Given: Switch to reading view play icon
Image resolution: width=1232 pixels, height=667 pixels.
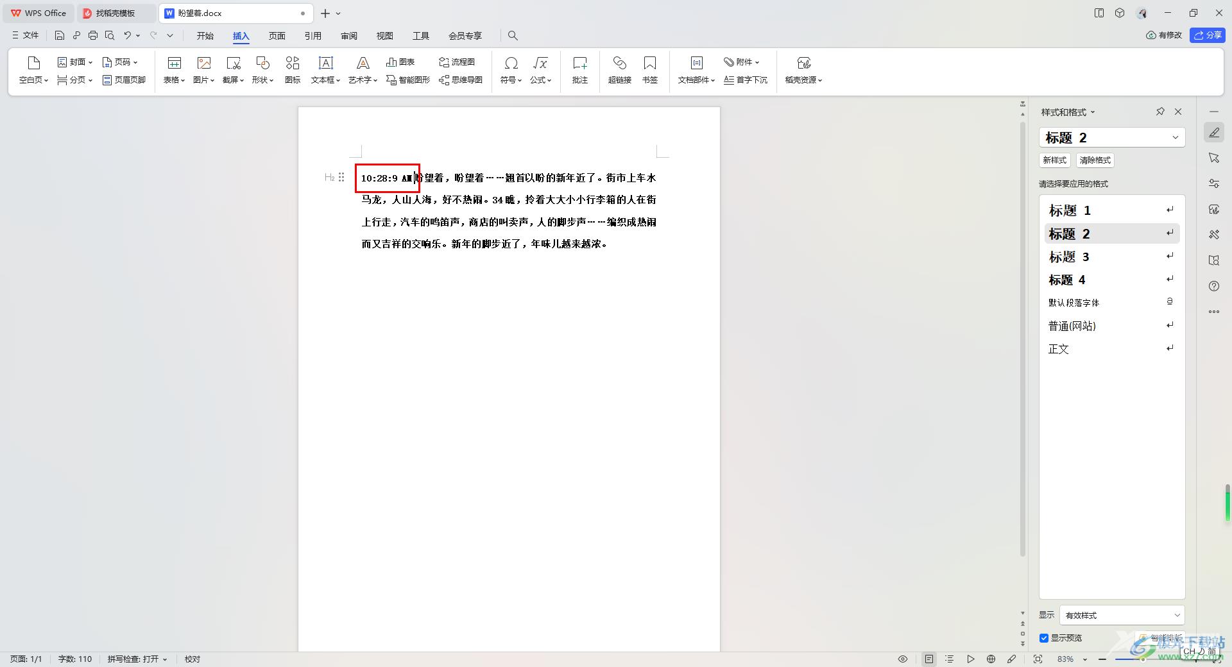Looking at the screenshot, I should (x=971, y=659).
